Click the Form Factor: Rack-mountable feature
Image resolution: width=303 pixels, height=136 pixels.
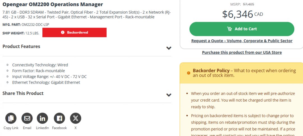pos(38,71)
